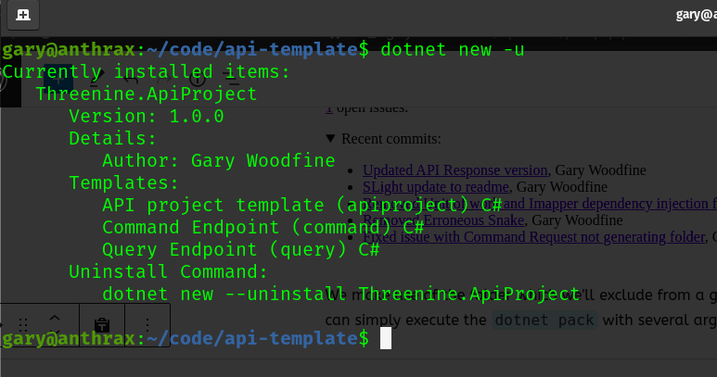
Task: Click the 'Threenine.ApiProject' package name line
Action: (147, 94)
